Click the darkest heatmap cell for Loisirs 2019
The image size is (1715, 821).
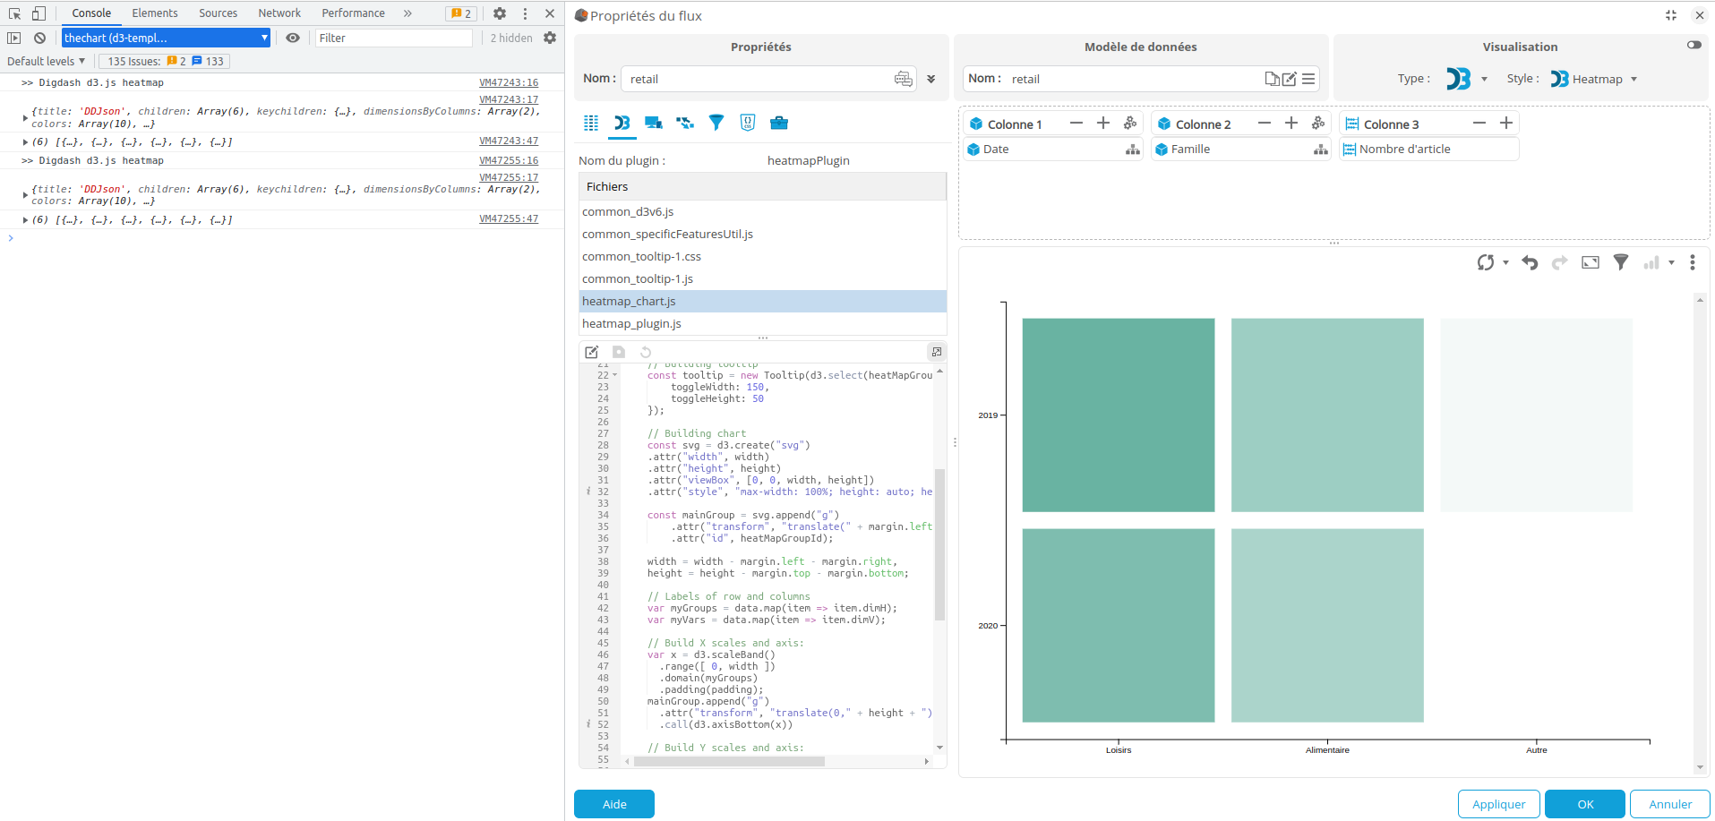click(x=1118, y=415)
